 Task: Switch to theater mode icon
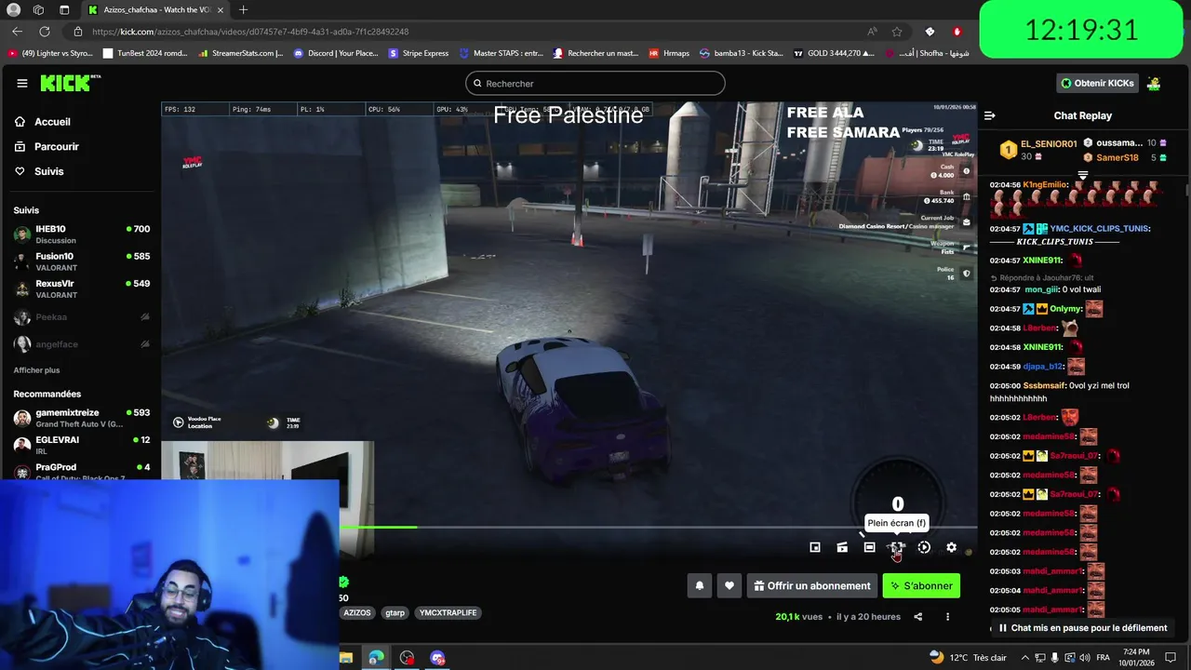tap(869, 548)
